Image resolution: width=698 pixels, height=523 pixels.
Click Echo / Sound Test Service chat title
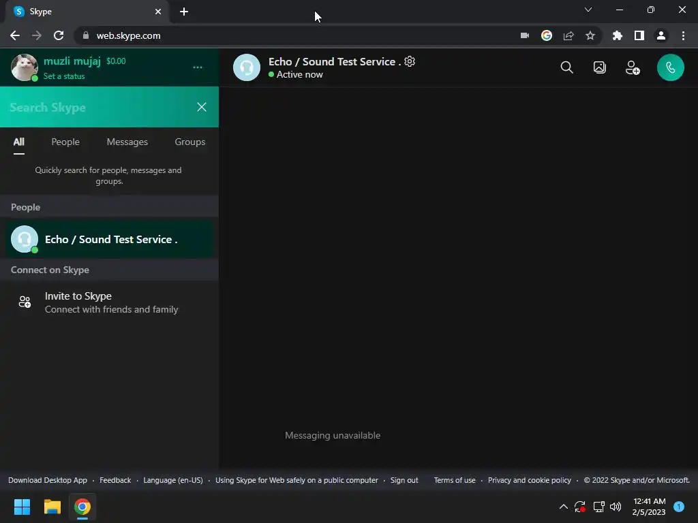(x=334, y=61)
